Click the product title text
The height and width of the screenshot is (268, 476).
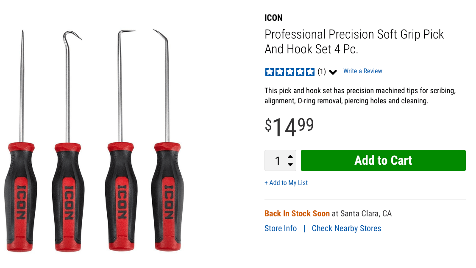(354, 41)
